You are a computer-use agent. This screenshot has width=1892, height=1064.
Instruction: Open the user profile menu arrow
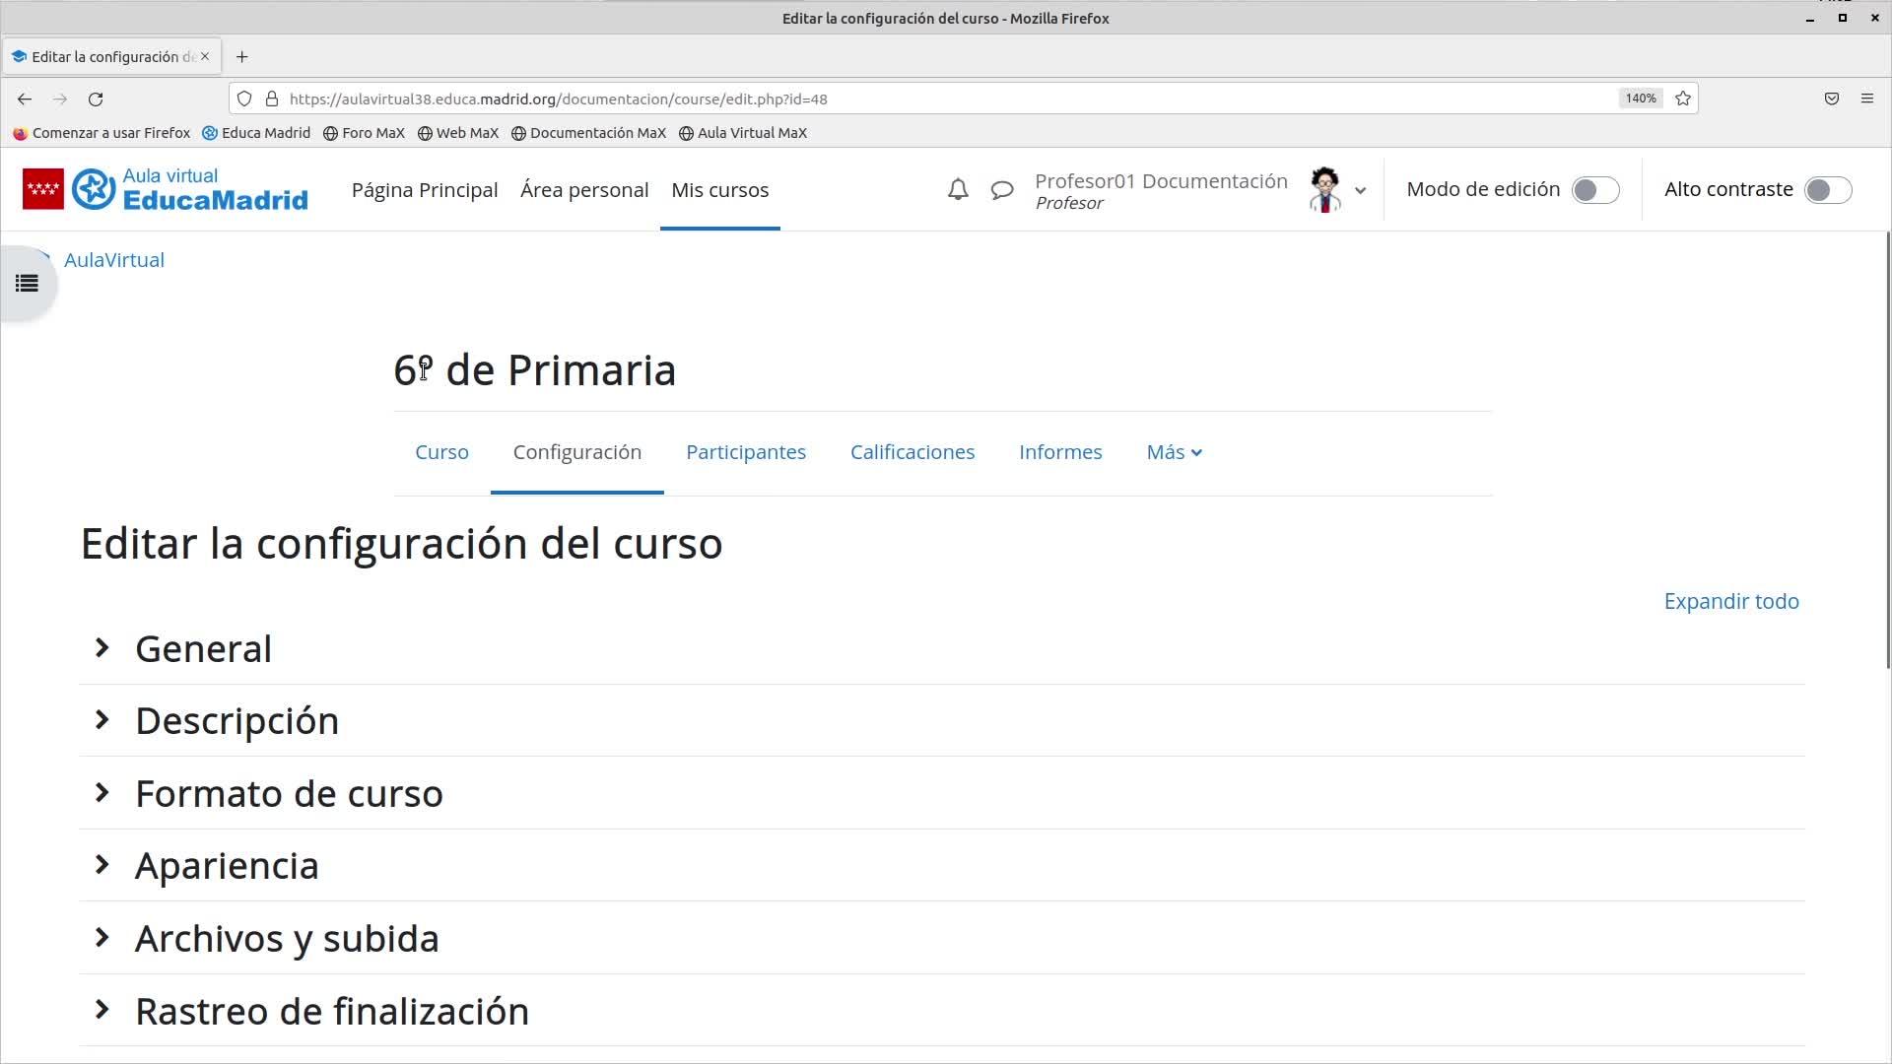(1360, 191)
